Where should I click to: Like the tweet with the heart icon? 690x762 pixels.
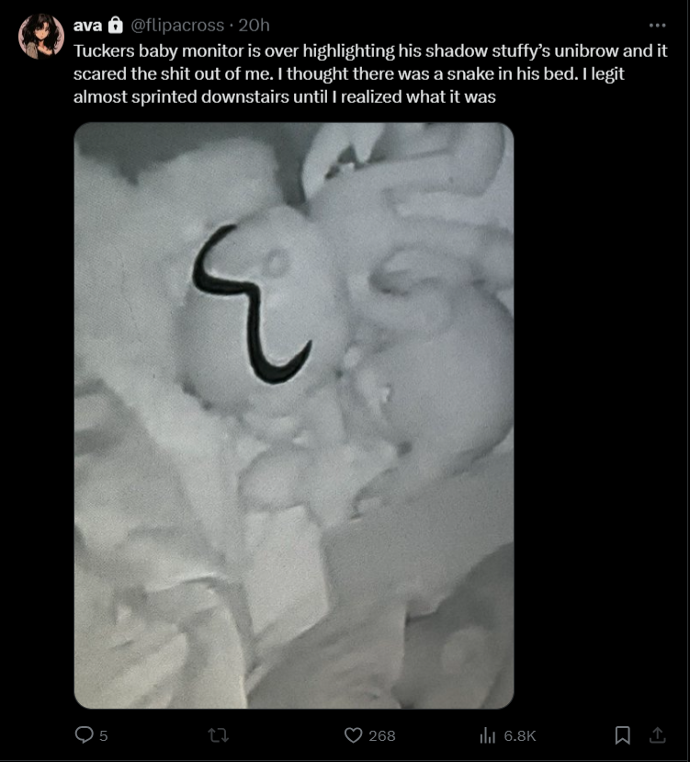(353, 734)
